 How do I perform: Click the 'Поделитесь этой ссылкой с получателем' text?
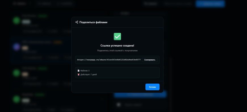pyautogui.click(x=117, y=51)
